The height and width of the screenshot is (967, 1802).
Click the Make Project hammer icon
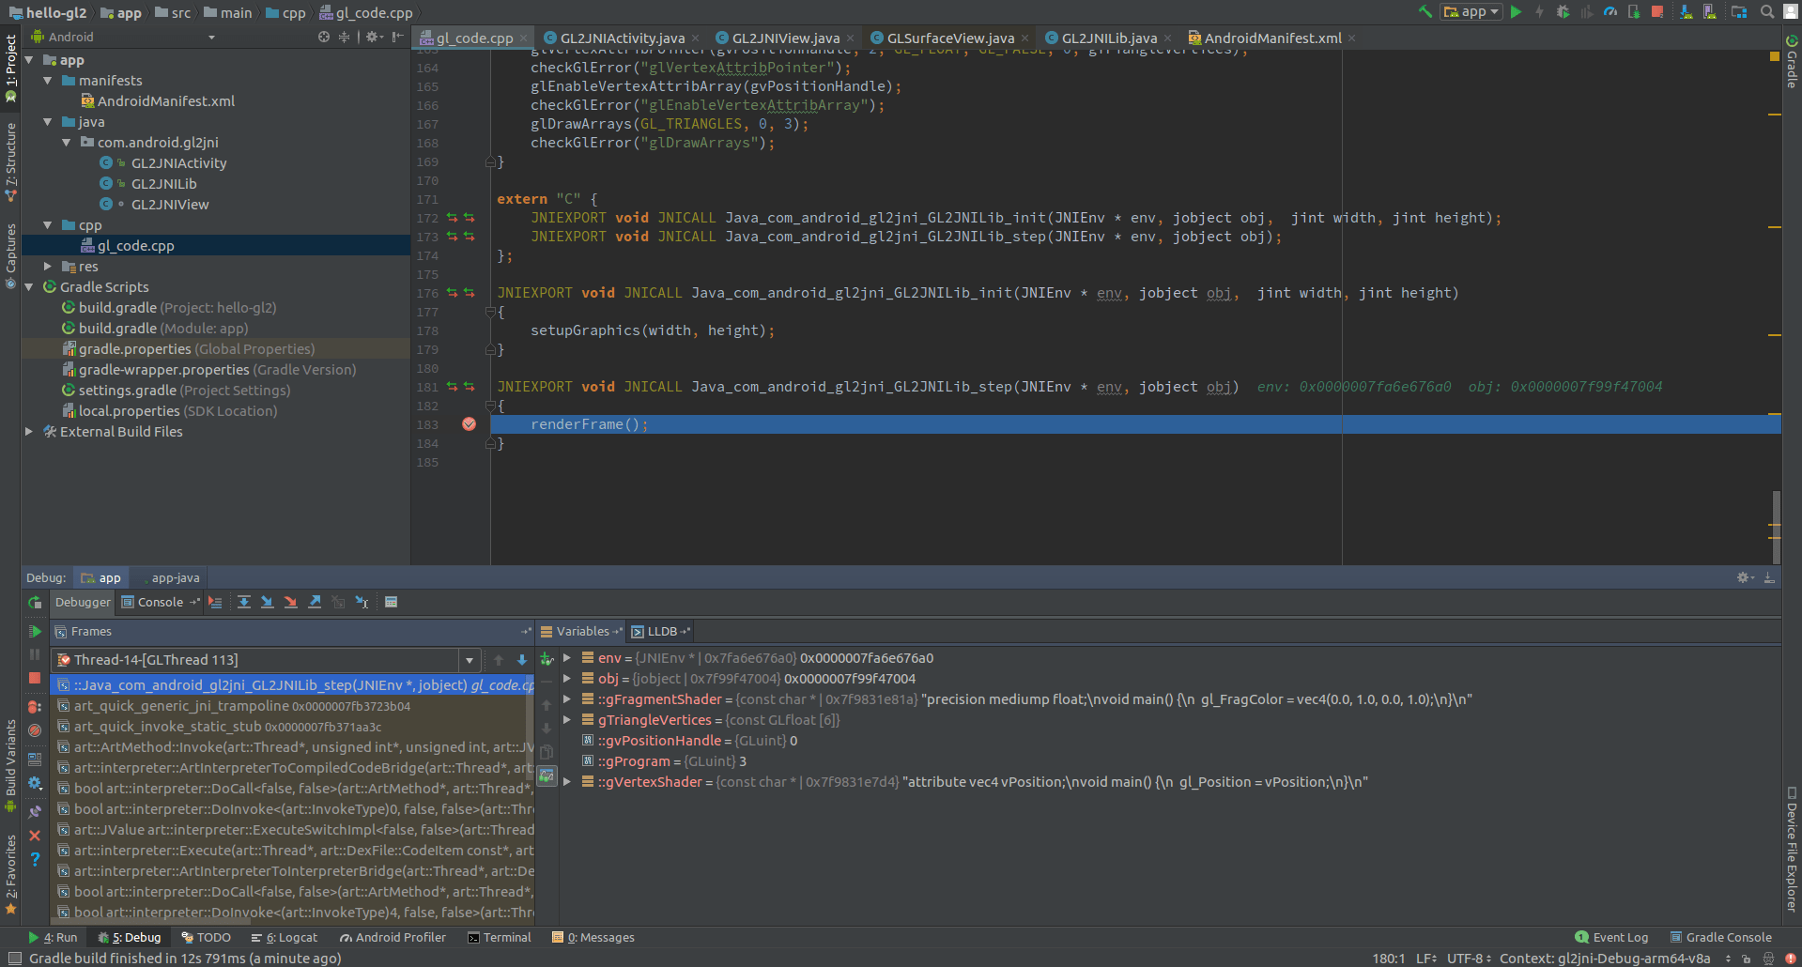click(1425, 12)
